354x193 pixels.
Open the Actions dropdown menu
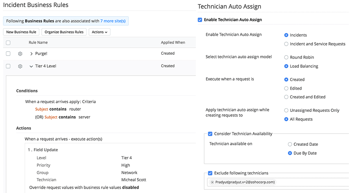pyautogui.click(x=100, y=32)
